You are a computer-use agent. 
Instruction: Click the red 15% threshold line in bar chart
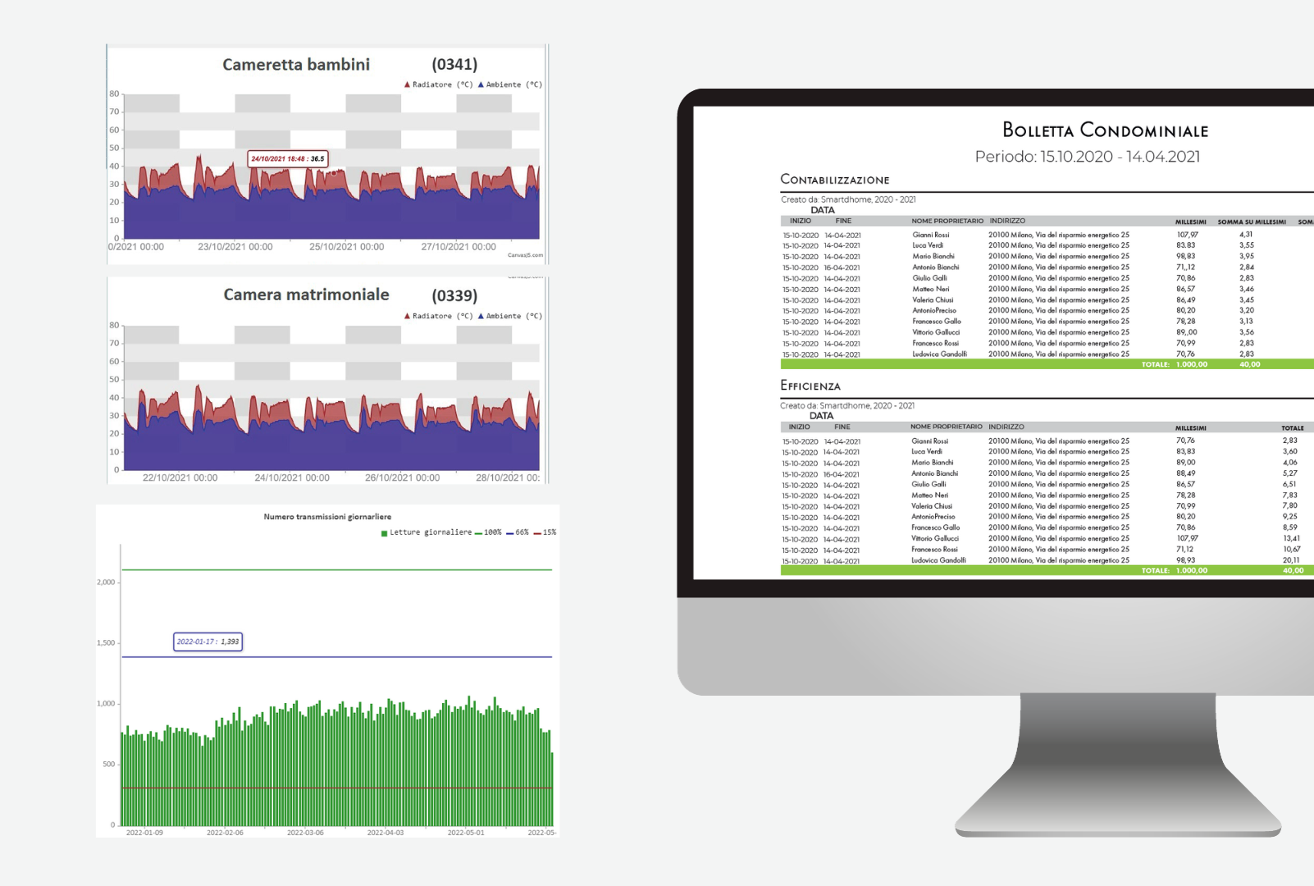click(336, 788)
